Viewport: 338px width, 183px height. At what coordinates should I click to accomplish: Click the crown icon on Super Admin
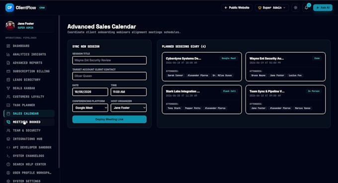tap(259, 8)
